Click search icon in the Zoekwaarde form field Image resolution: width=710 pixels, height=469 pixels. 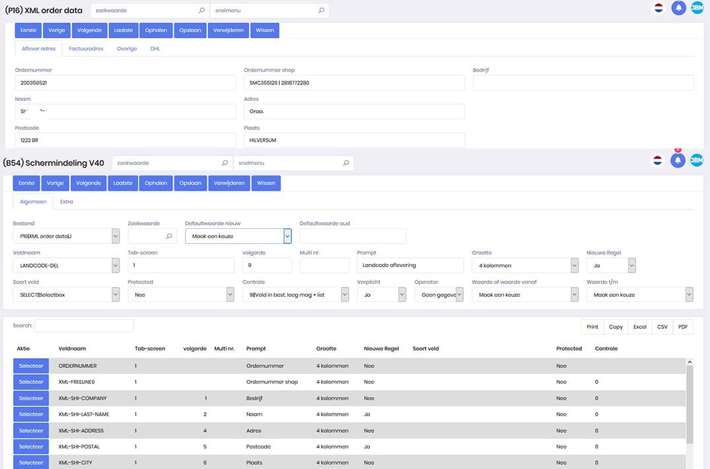(170, 236)
